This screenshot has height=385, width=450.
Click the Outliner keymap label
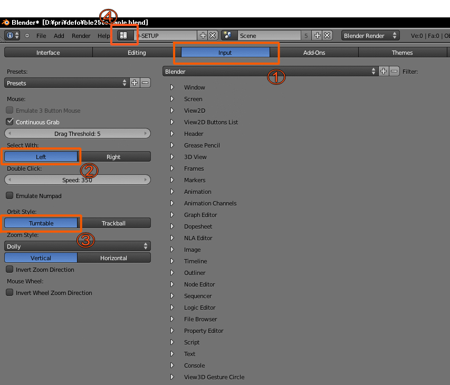tap(195, 273)
